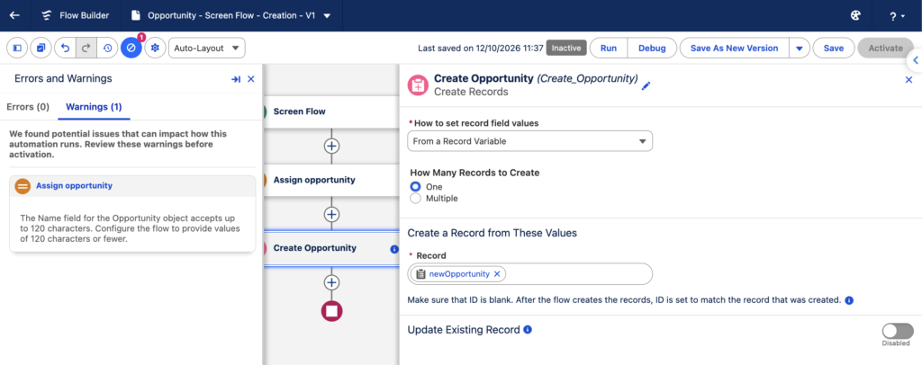Open How to set record field values dropdown
The image size is (922, 365).
click(529, 141)
